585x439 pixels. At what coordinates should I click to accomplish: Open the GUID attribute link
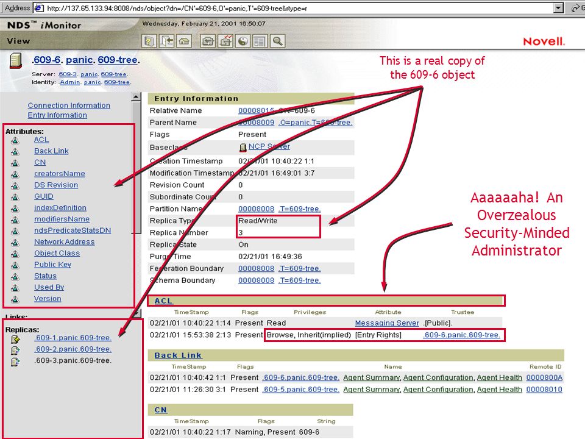click(44, 196)
